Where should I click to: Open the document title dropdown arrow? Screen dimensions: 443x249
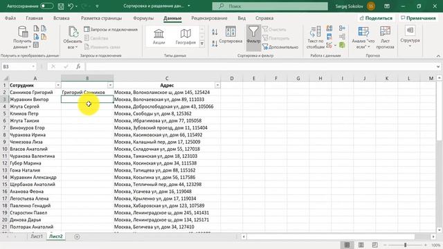click(x=189, y=6)
